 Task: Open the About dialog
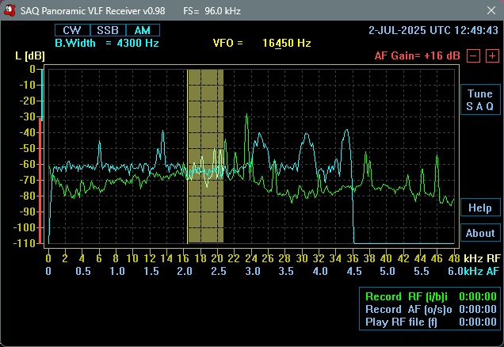[479, 233]
